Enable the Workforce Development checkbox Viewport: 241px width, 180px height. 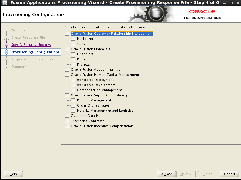click(73, 85)
